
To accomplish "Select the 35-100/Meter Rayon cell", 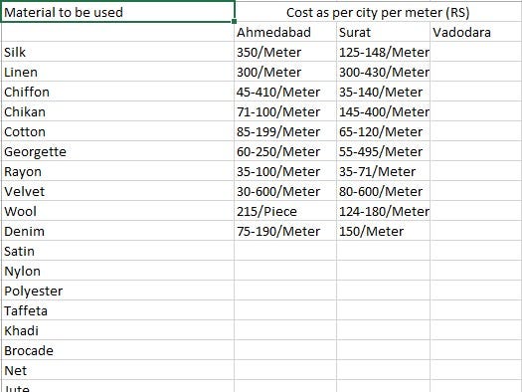I will point(285,171).
